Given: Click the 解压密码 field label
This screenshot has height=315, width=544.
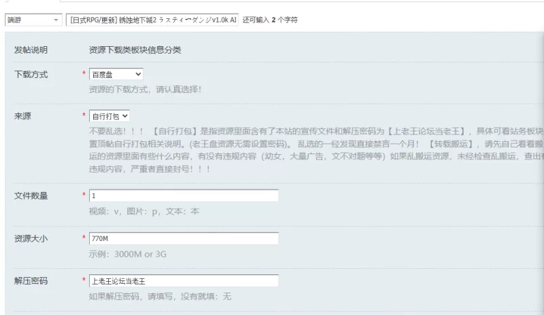Looking at the screenshot, I should point(31,281).
